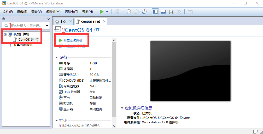Screen dimensions: 263x134
Task: Enter full screen mode icon
Action: point(171,12)
